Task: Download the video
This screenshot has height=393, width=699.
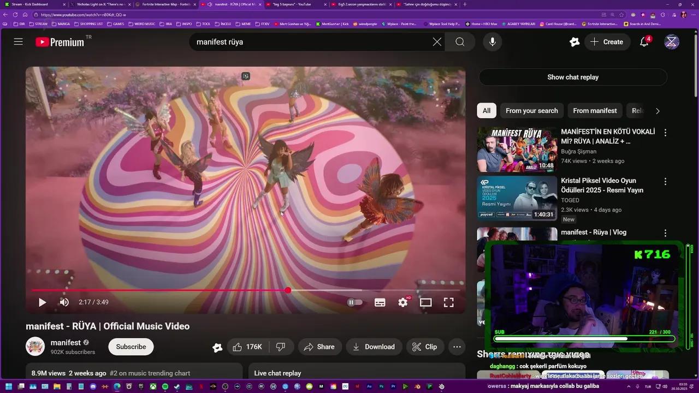Action: click(x=374, y=347)
